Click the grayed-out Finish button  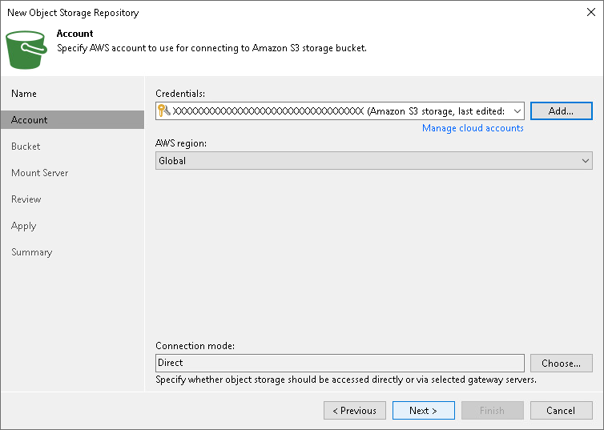point(493,410)
